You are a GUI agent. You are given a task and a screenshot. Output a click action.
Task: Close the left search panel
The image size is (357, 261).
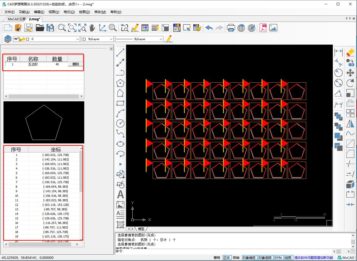pos(111,49)
